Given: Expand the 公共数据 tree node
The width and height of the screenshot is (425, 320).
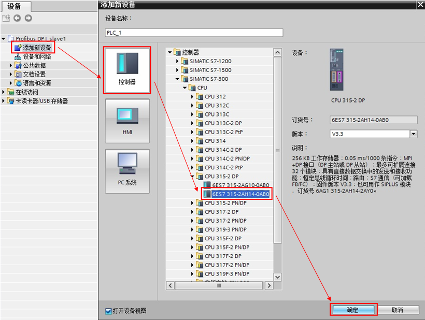Looking at the screenshot, I should pyautogui.click(x=11, y=65).
